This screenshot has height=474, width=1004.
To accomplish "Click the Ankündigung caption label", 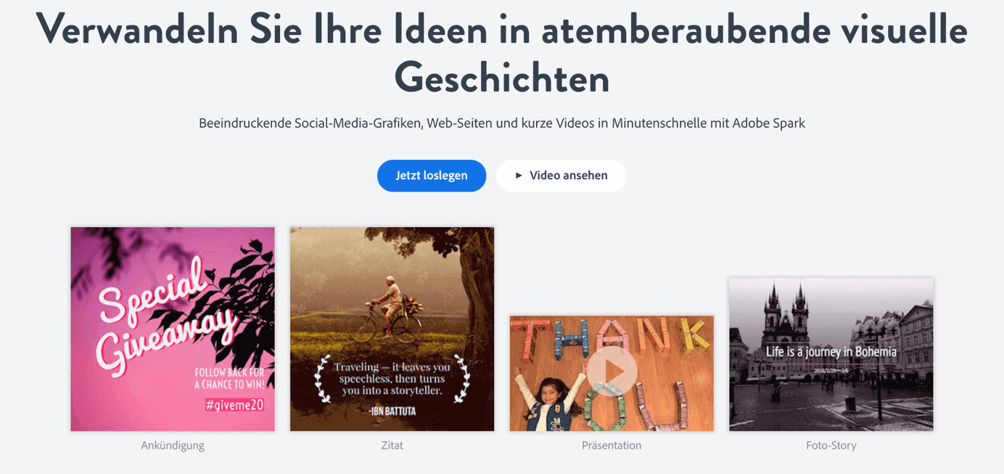I will click(x=173, y=446).
